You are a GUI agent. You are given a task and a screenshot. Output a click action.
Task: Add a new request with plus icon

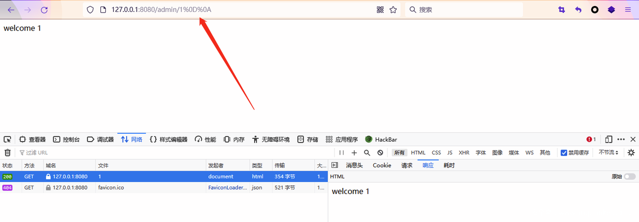[x=354, y=153]
